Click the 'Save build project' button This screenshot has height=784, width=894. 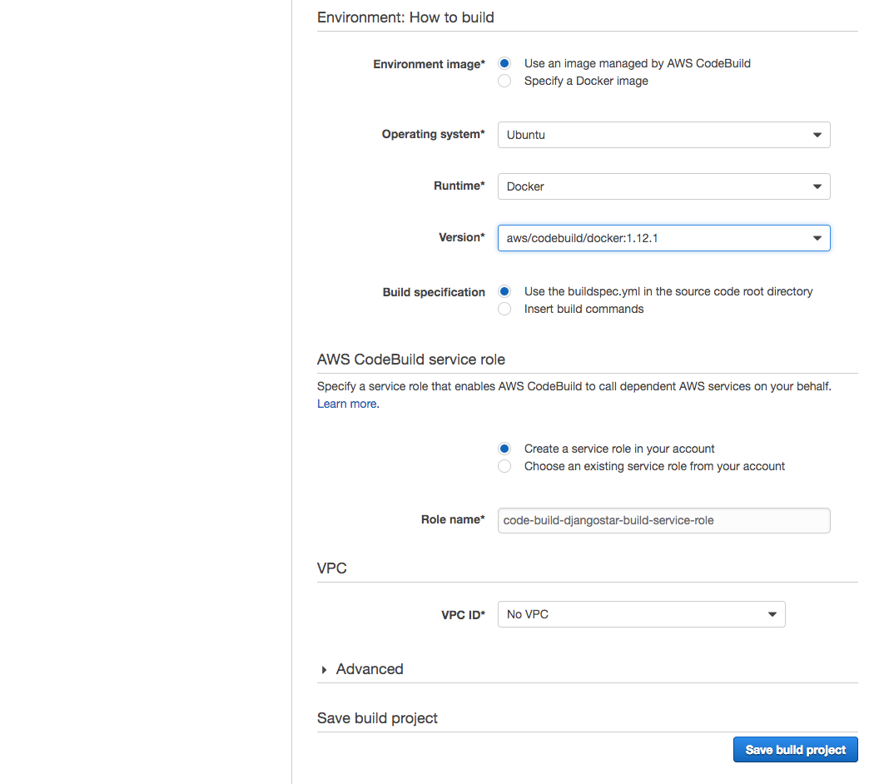click(796, 750)
